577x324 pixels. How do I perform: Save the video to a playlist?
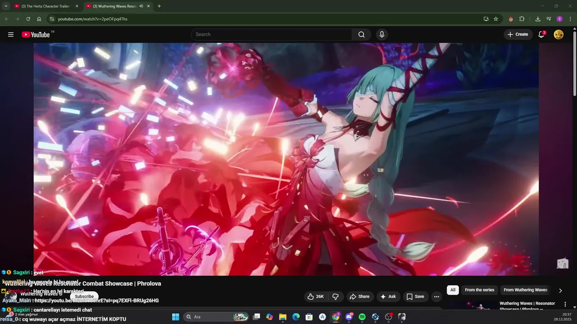[416, 297]
